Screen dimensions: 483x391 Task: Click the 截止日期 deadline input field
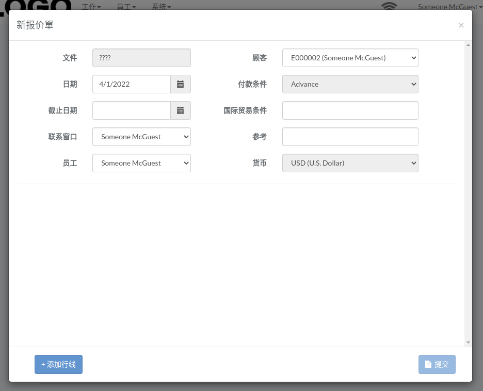point(132,110)
